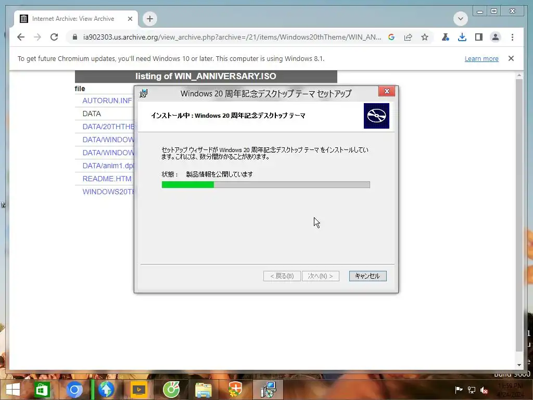Screen dimensions: 533x400
Task: Open the Windows Start button
Action: click(x=13, y=390)
